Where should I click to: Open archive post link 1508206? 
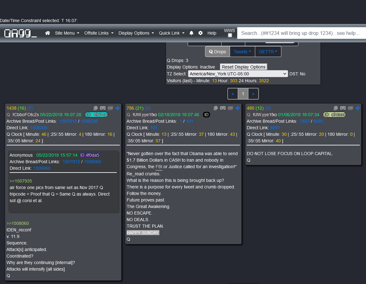pyautogui.click(x=89, y=121)
